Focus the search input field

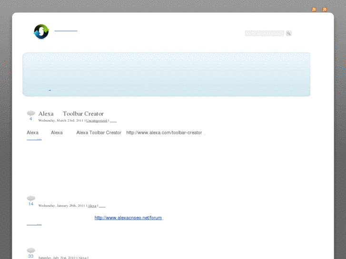tap(264, 33)
